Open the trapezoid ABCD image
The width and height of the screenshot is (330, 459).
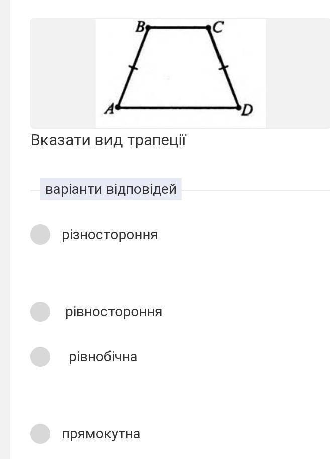[180, 73]
